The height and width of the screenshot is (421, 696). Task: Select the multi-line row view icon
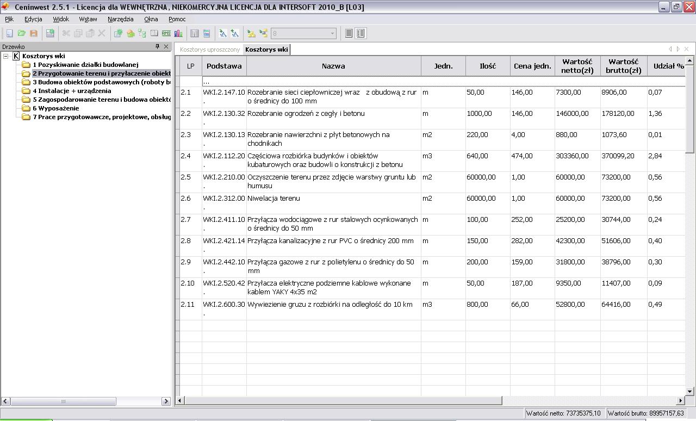(x=361, y=33)
